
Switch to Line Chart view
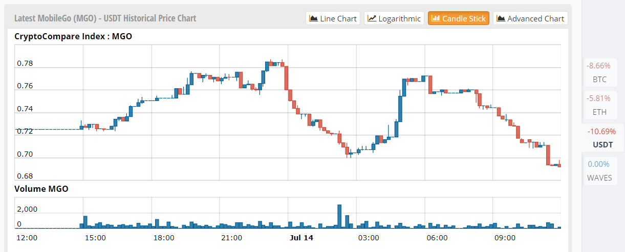pos(333,18)
